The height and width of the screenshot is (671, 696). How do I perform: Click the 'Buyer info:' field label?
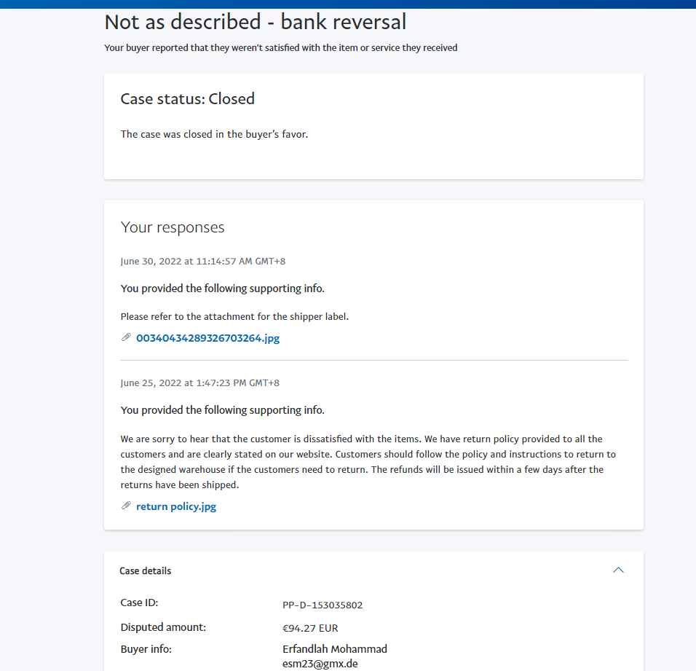(x=146, y=649)
